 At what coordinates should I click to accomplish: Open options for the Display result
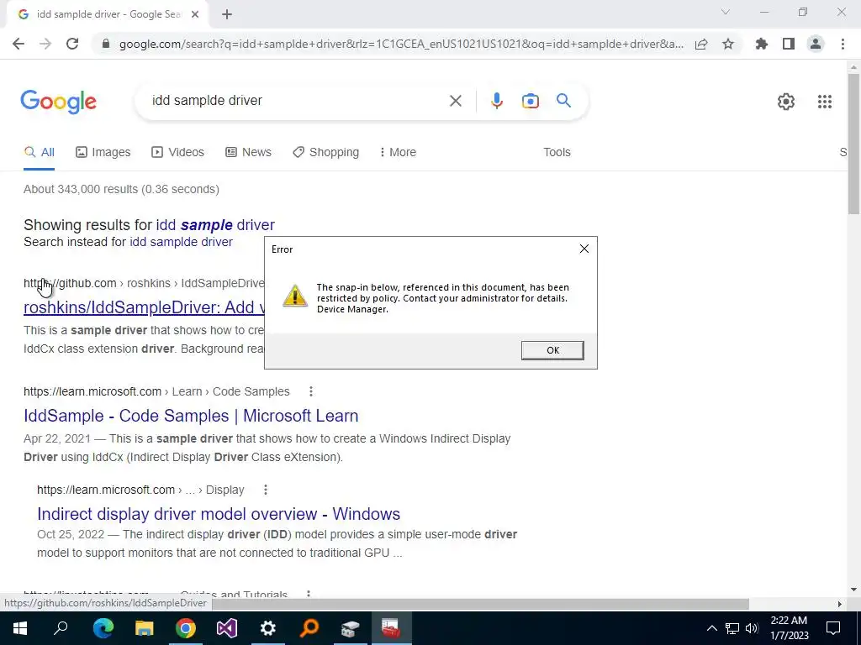coord(265,490)
